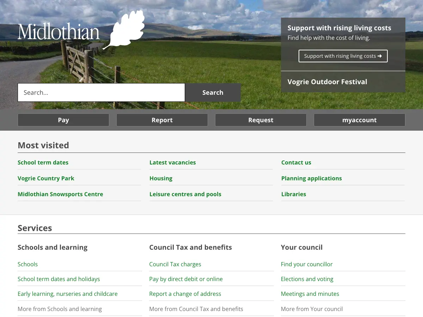Click into the Search input field
The image size is (423, 317).
pos(101,93)
